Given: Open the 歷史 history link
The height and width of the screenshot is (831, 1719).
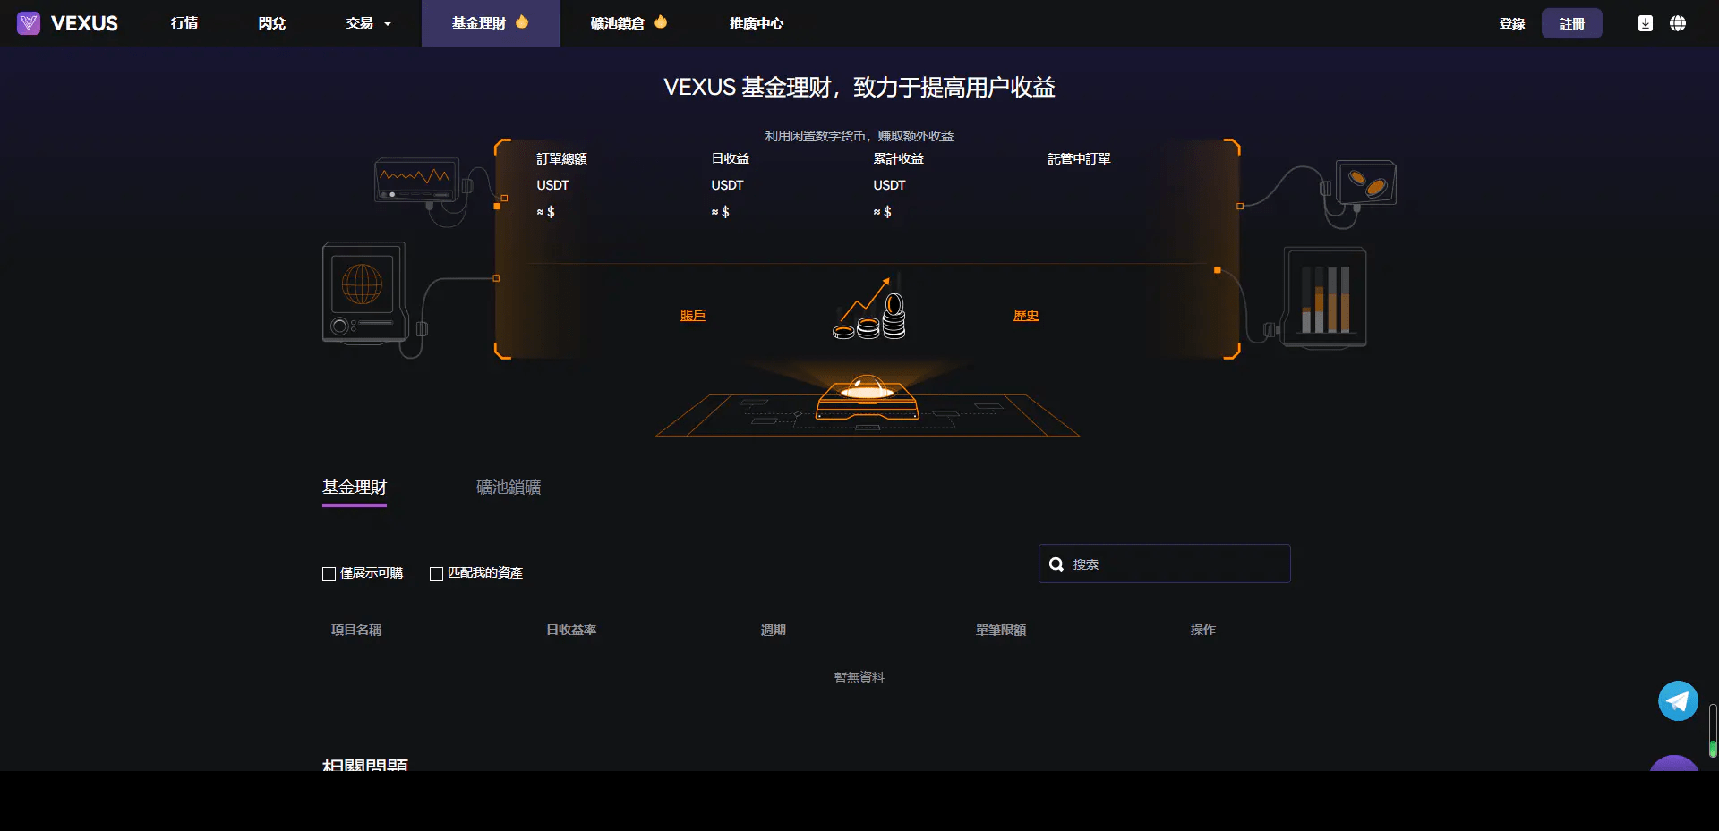Looking at the screenshot, I should [1026, 315].
